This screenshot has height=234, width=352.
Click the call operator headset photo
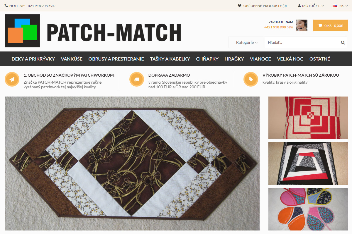pos(302,25)
